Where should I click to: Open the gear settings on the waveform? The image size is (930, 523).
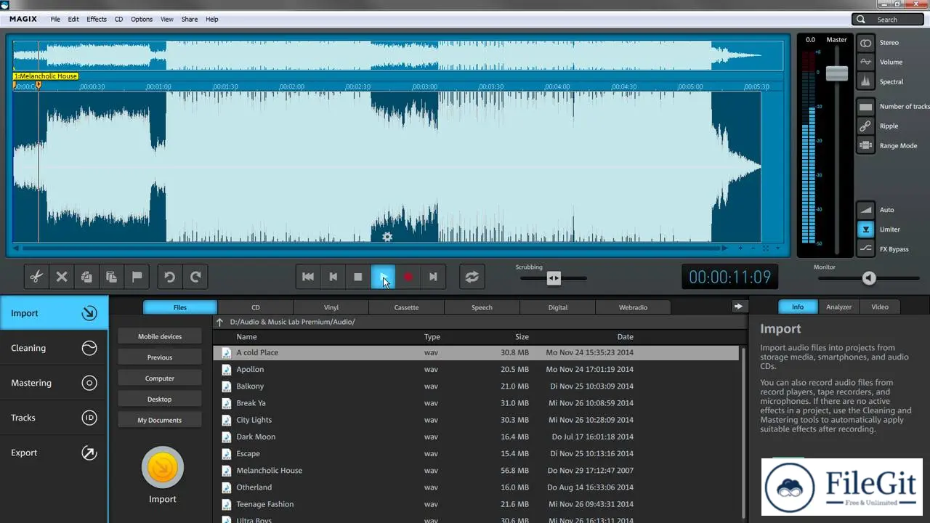click(387, 237)
